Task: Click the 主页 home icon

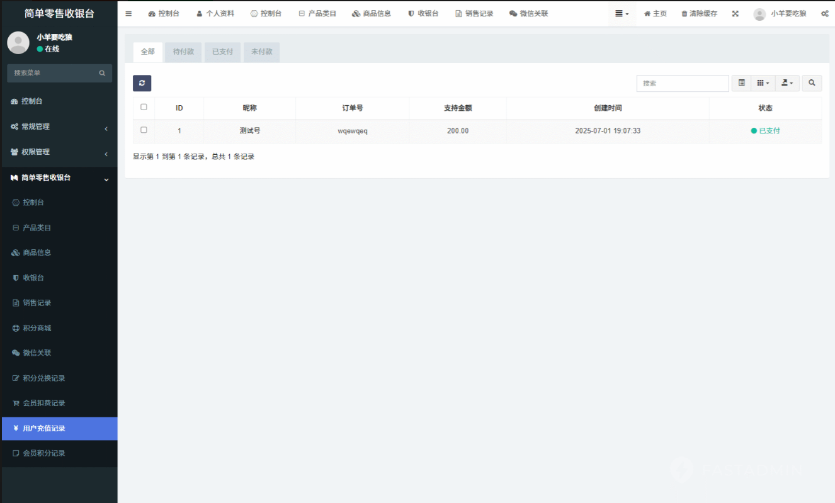Action: pyautogui.click(x=647, y=14)
